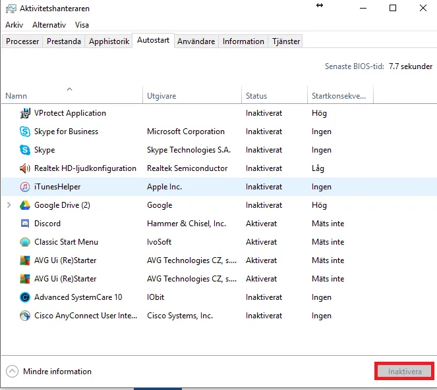Click the Microsoft Corporation publisher cell
The width and height of the screenshot is (437, 390).
point(186,132)
